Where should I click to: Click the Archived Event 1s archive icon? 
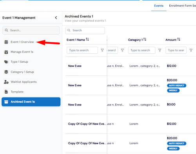6,102
